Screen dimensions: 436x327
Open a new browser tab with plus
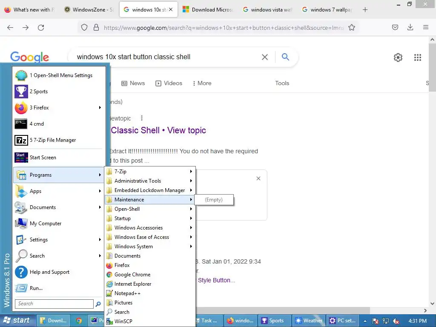(365, 10)
